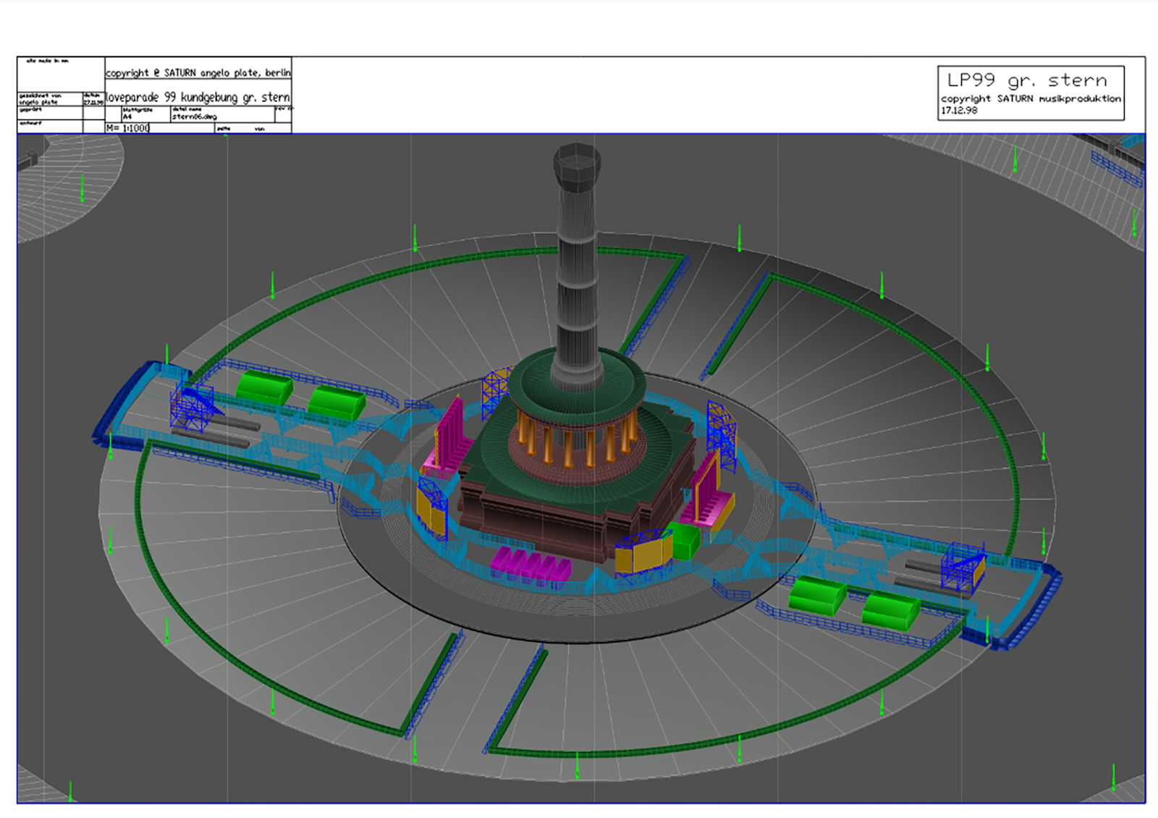Click the magenta screen left of the monument

pos(450,434)
